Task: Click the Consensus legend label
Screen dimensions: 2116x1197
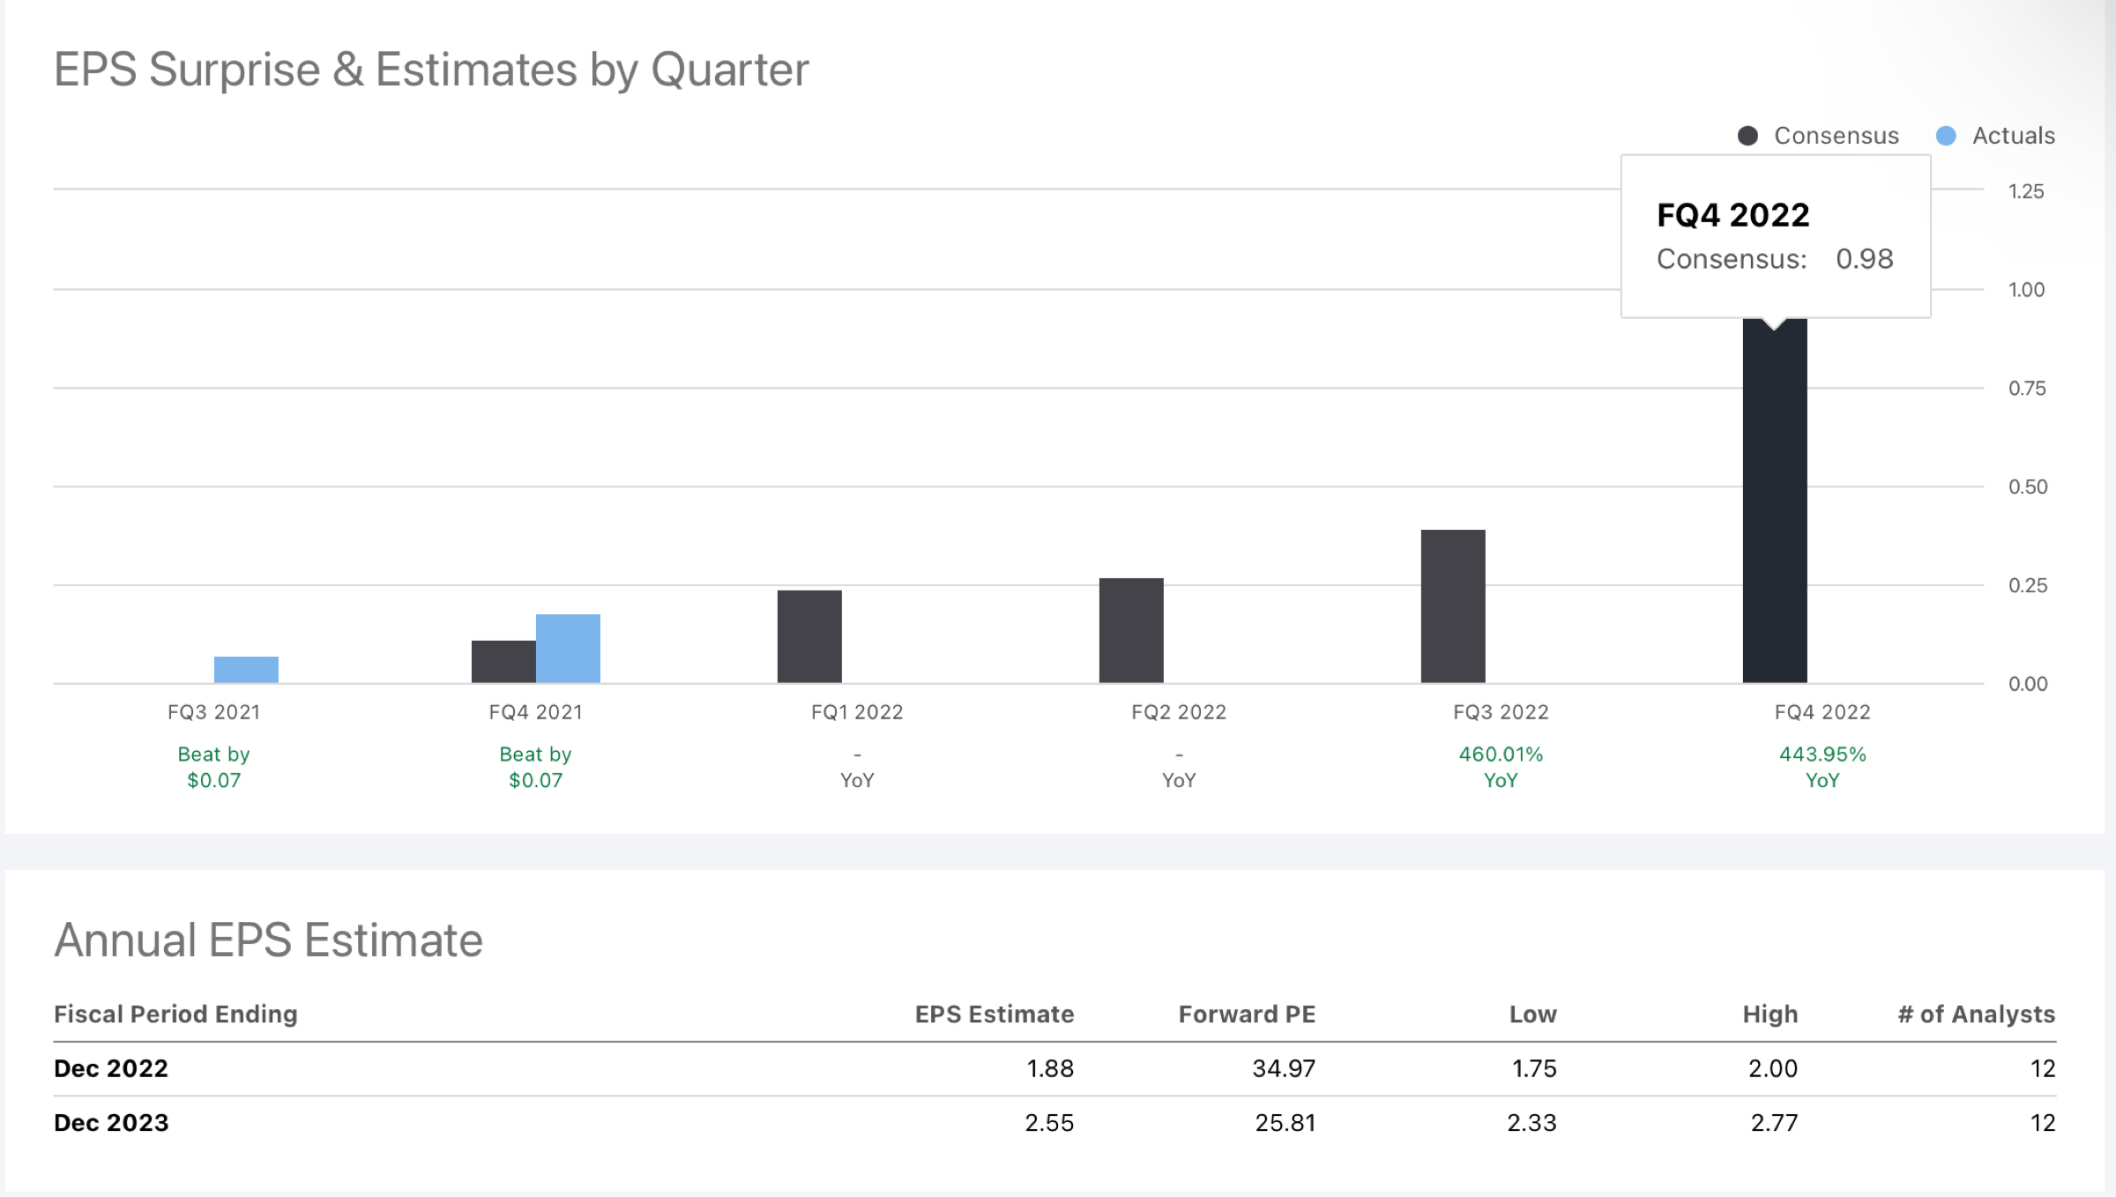Action: click(x=1836, y=136)
